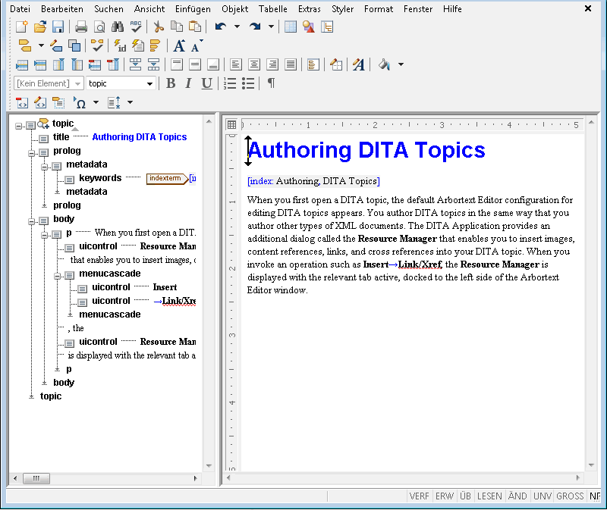
Task: Align text right icon
Action: pyautogui.click(x=272, y=64)
